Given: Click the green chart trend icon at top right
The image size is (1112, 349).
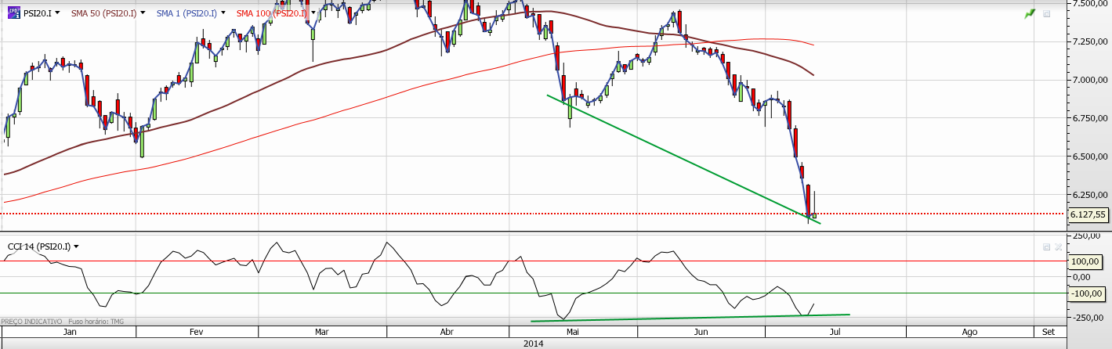Looking at the screenshot, I should point(1030,14).
